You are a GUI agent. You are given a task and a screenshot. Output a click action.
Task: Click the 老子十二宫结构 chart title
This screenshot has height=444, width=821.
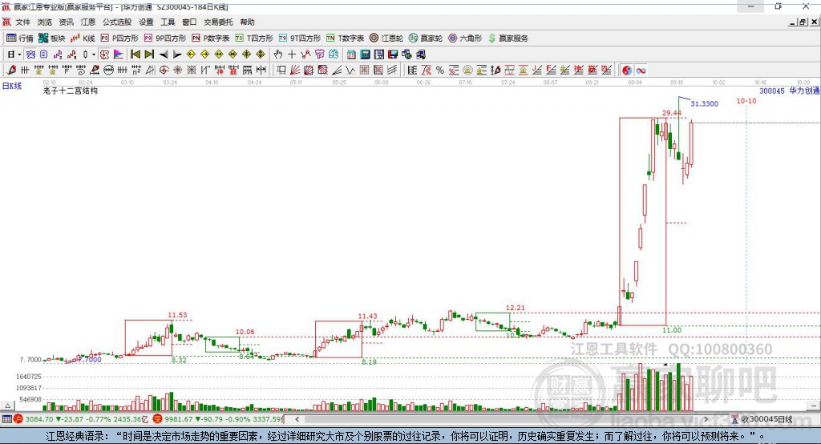pyautogui.click(x=71, y=91)
